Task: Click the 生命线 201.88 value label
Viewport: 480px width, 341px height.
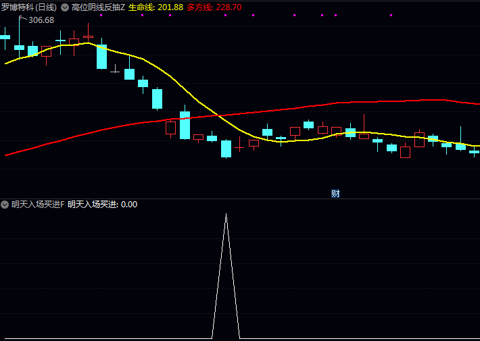Action: (155, 7)
